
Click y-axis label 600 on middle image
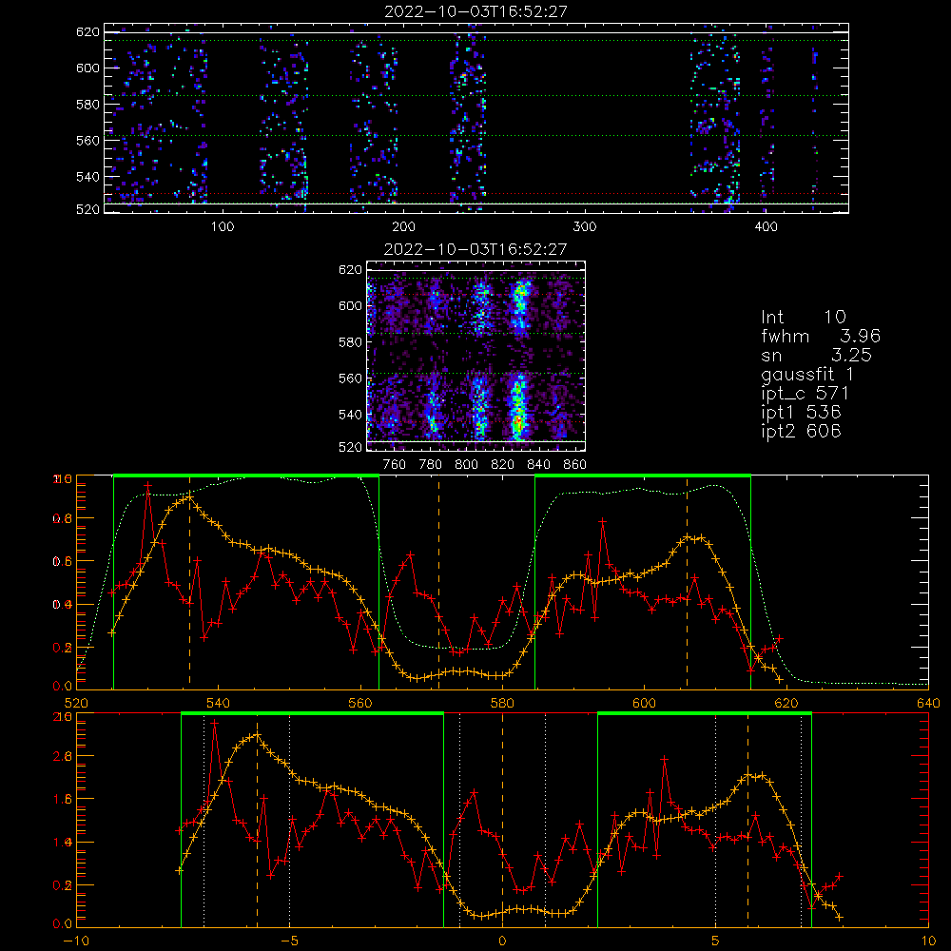point(351,305)
